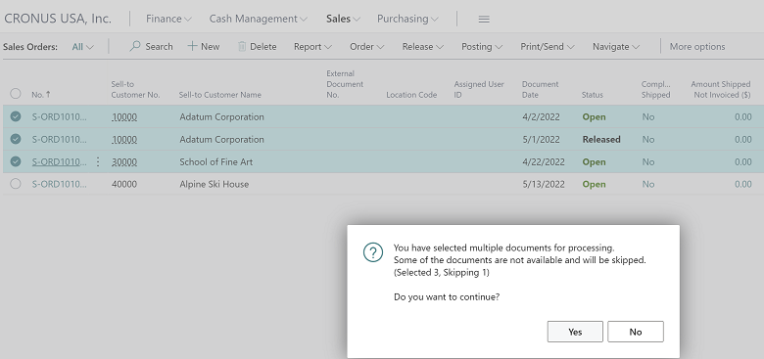Open the Order dropdown
764x359 pixels.
pyautogui.click(x=367, y=47)
